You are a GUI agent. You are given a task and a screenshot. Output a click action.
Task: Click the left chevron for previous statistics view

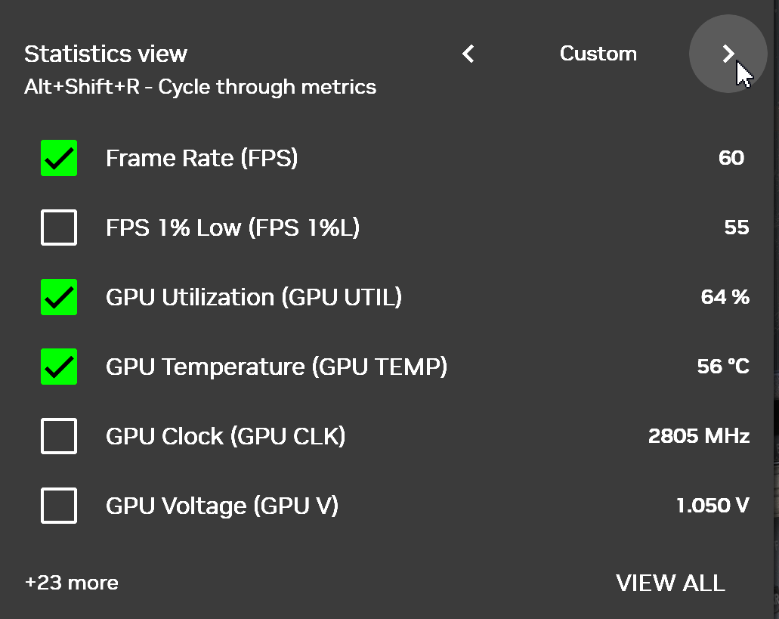tap(468, 54)
